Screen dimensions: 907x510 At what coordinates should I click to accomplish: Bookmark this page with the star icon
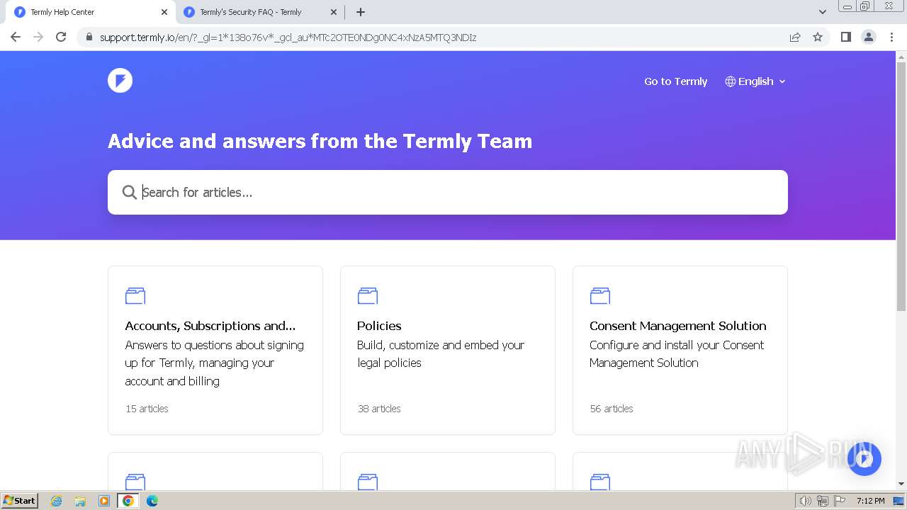(x=818, y=37)
